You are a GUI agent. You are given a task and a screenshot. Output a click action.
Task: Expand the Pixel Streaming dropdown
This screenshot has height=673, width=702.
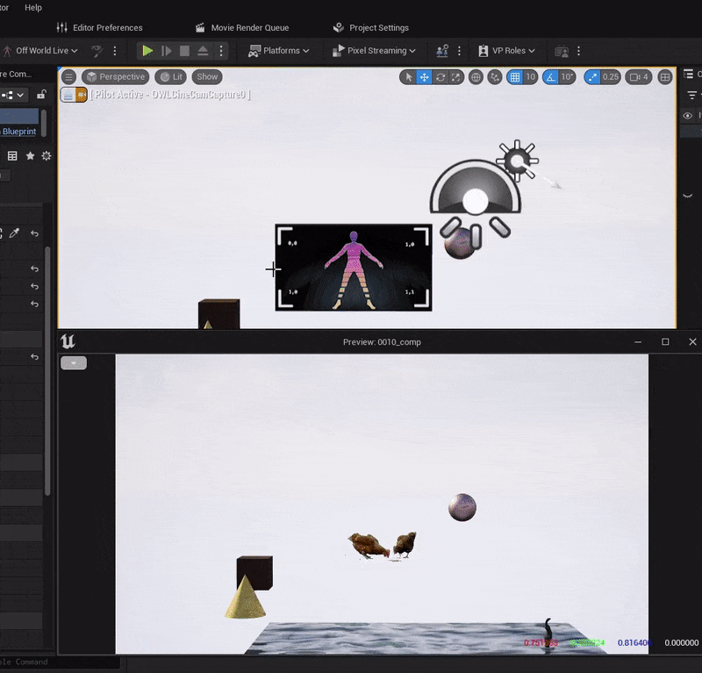pos(374,51)
